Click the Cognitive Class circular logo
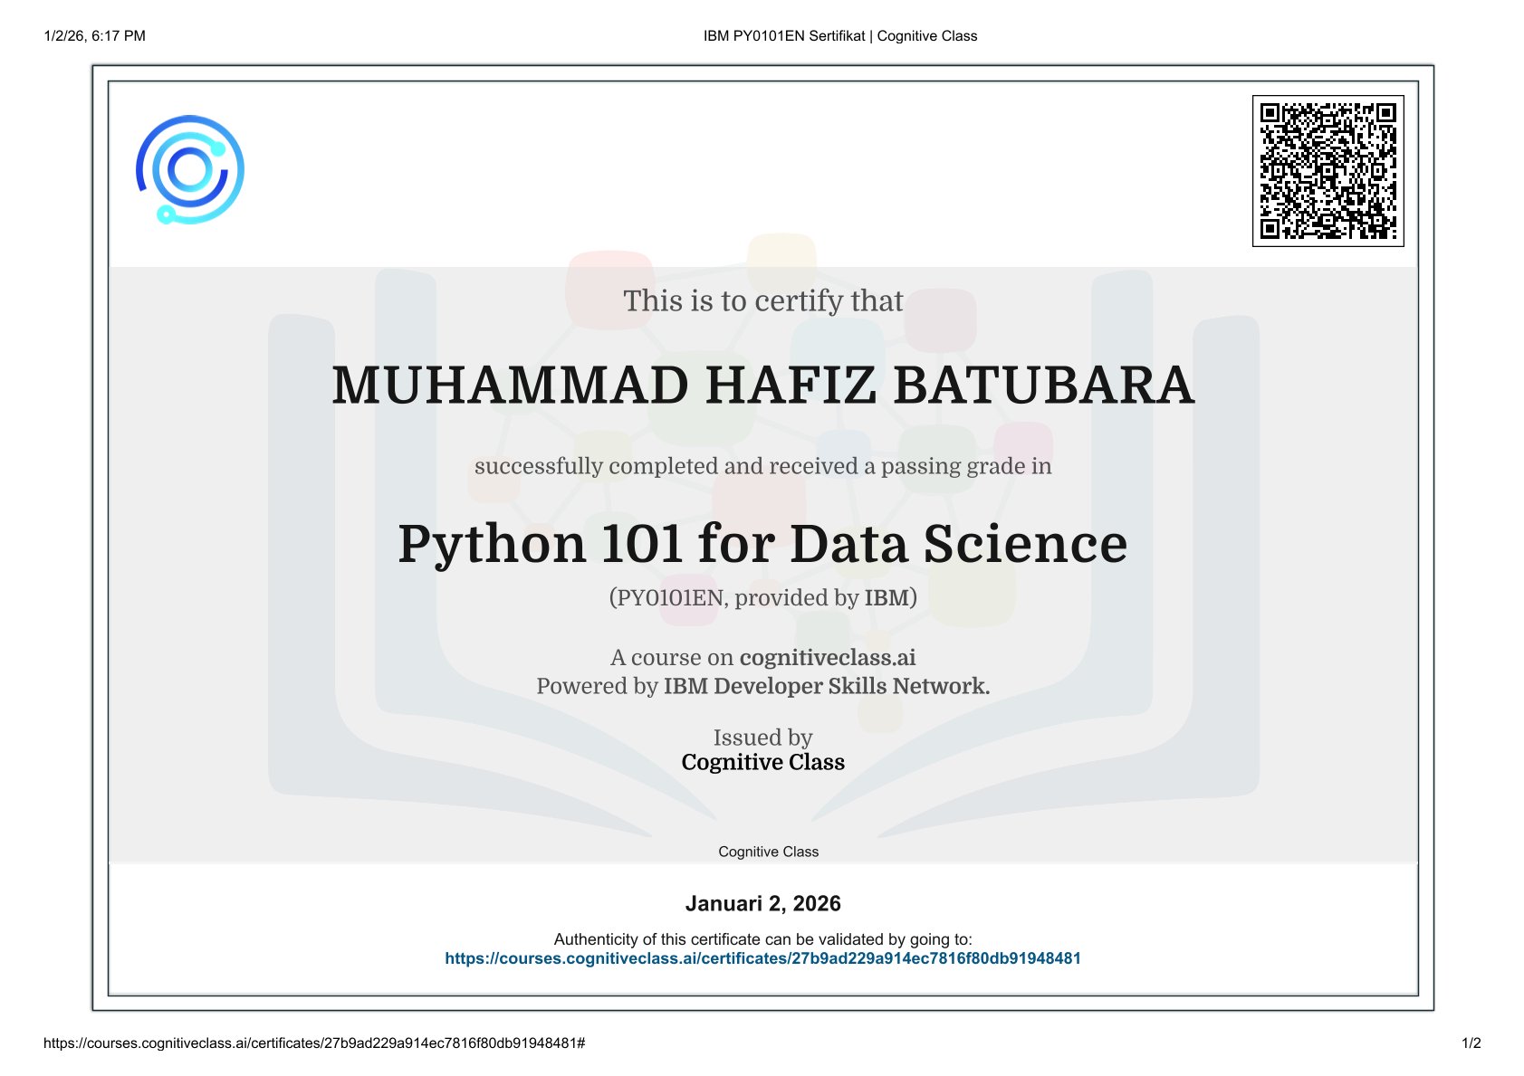The height and width of the screenshot is (1076, 1524). 190,170
